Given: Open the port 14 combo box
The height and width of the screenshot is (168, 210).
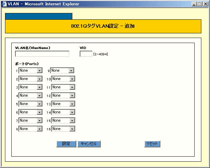Looking at the screenshot, I should 63,112.
